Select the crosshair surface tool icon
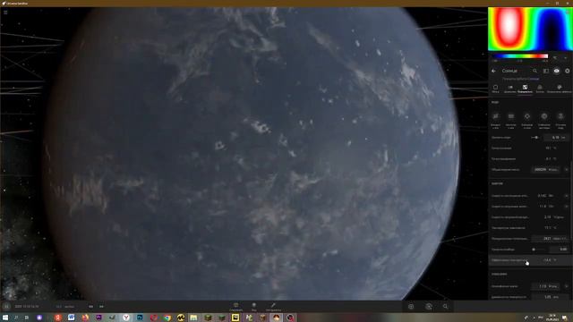Image resolution: width=573 pixels, height=322 pixels. tap(527, 116)
